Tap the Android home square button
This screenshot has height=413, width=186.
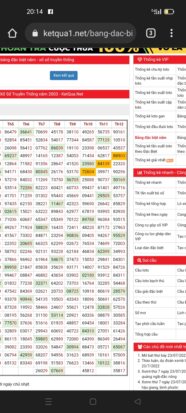click(x=93, y=401)
